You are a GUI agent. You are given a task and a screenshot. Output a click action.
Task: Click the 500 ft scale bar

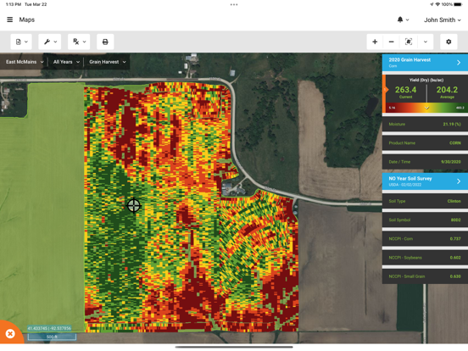coord(52,337)
